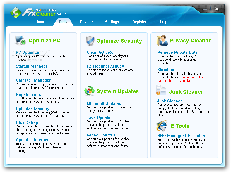Click the Junk Cleaner documents icon
Image resolution: width=231 pixels, height=173 pixels.
coord(161,90)
